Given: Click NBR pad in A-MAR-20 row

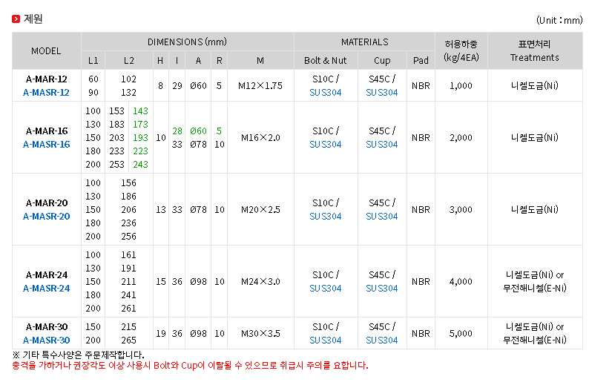Looking at the screenshot, I should click(421, 210).
